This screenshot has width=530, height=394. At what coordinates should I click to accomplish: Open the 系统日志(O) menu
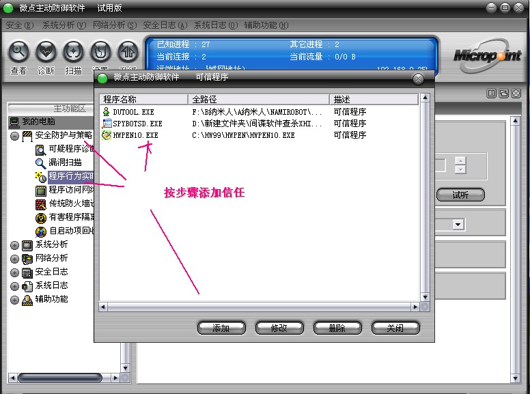(x=216, y=25)
